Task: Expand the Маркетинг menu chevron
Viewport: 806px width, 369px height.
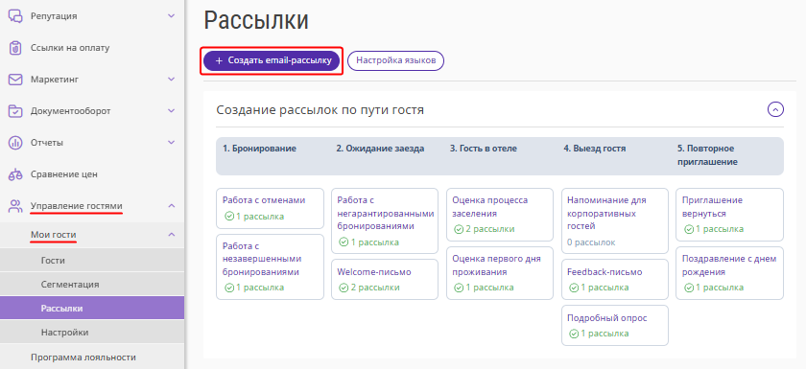Action: [x=172, y=80]
